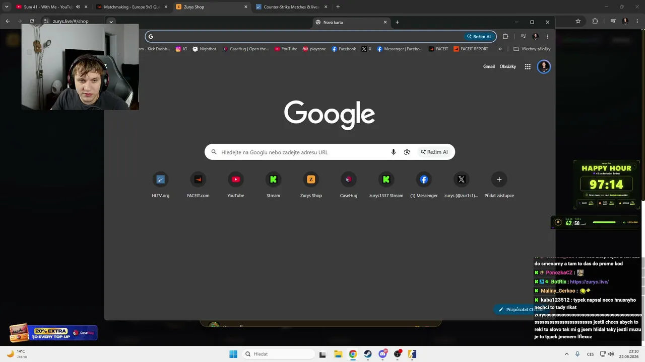Open the zurys X profile shortcut
The height and width of the screenshot is (362, 645).
pos(461,185)
